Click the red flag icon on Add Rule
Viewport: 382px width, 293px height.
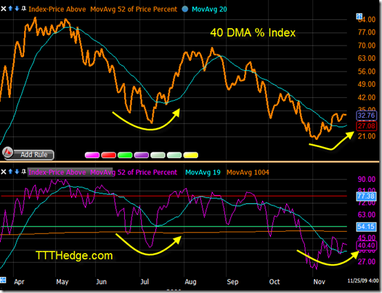click(8, 152)
